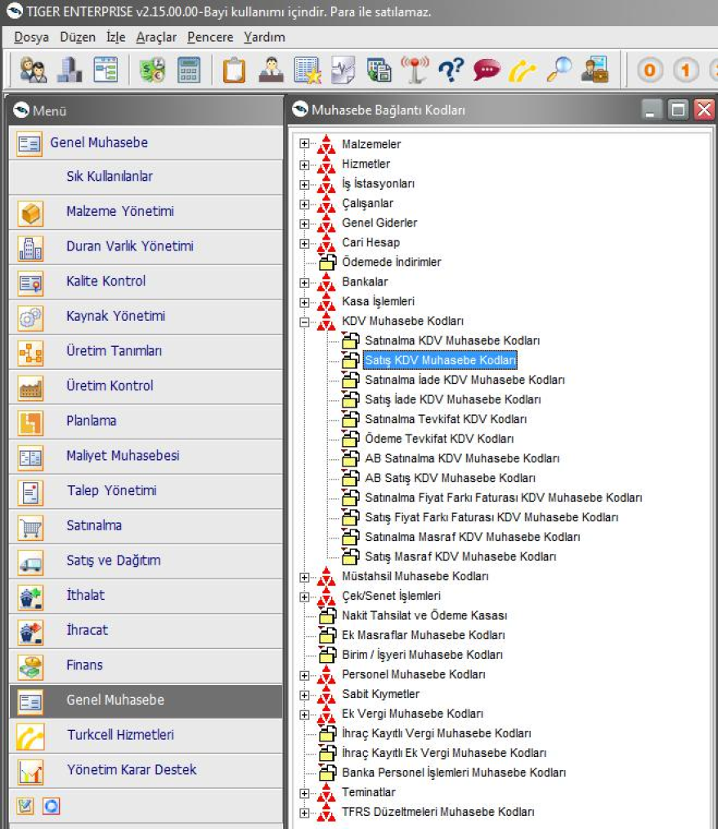Expand the Çalışanlar tree node
The width and height of the screenshot is (718, 829).
click(x=304, y=204)
